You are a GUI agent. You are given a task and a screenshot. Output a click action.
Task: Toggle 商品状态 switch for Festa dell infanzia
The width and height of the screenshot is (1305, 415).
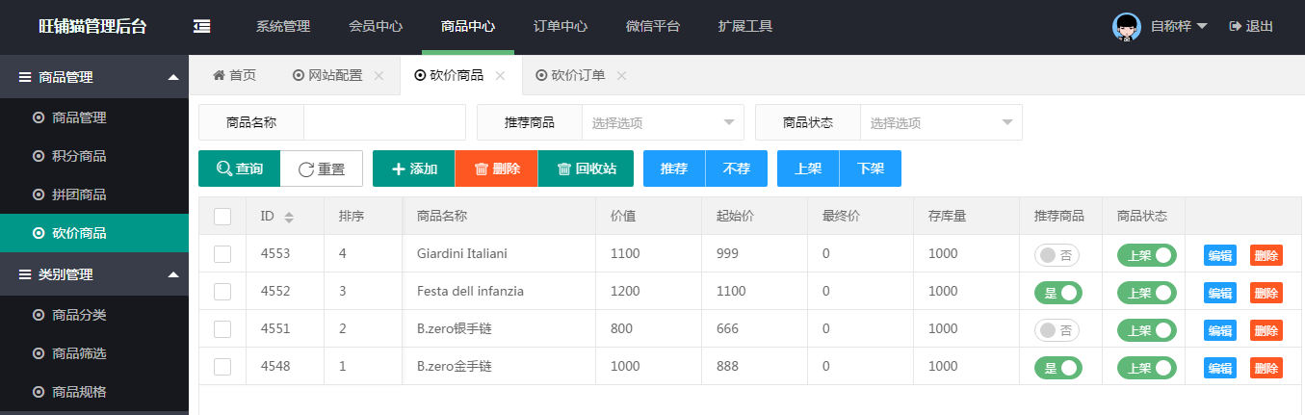click(1146, 293)
